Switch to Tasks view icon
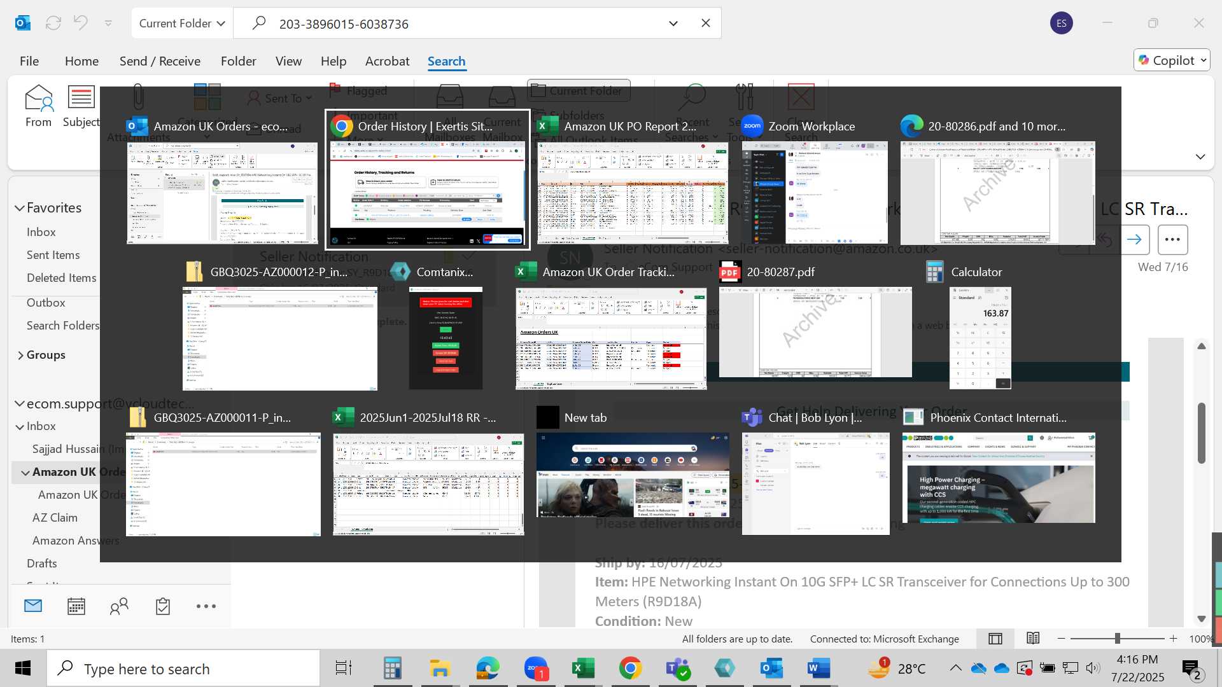The width and height of the screenshot is (1222, 687). 163,606
